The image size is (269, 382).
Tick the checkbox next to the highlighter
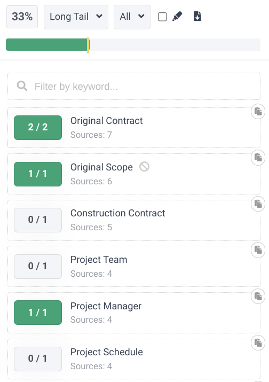tap(162, 17)
